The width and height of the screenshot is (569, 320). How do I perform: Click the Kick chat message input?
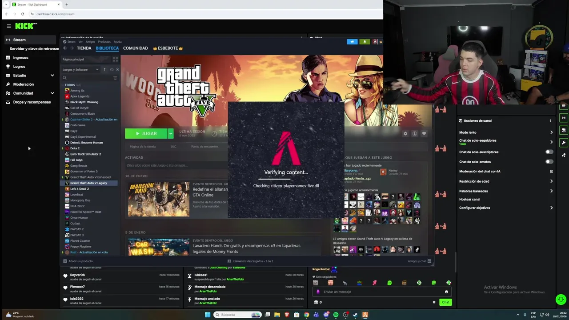coord(382,292)
